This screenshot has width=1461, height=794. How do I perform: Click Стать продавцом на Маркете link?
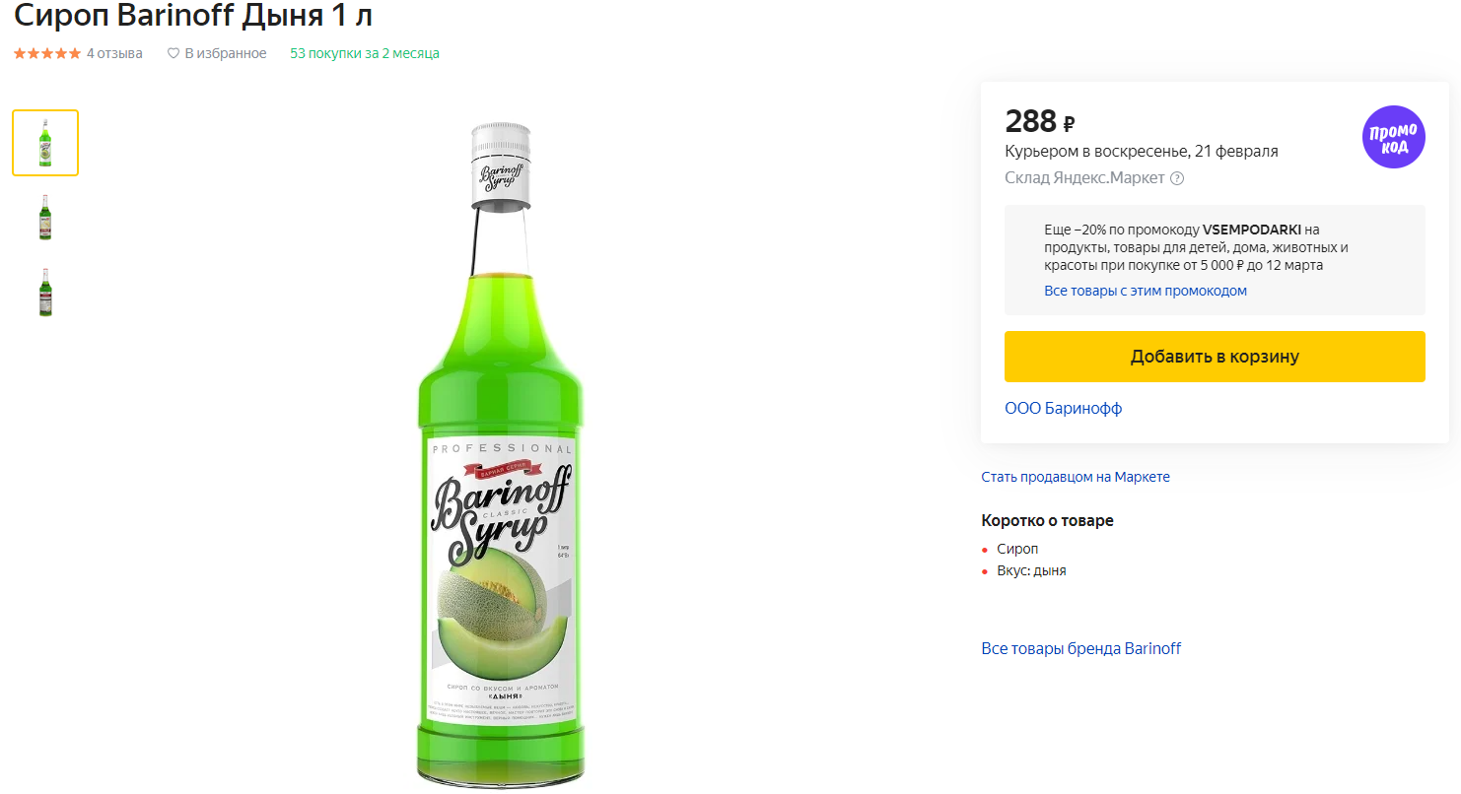[x=1076, y=477]
